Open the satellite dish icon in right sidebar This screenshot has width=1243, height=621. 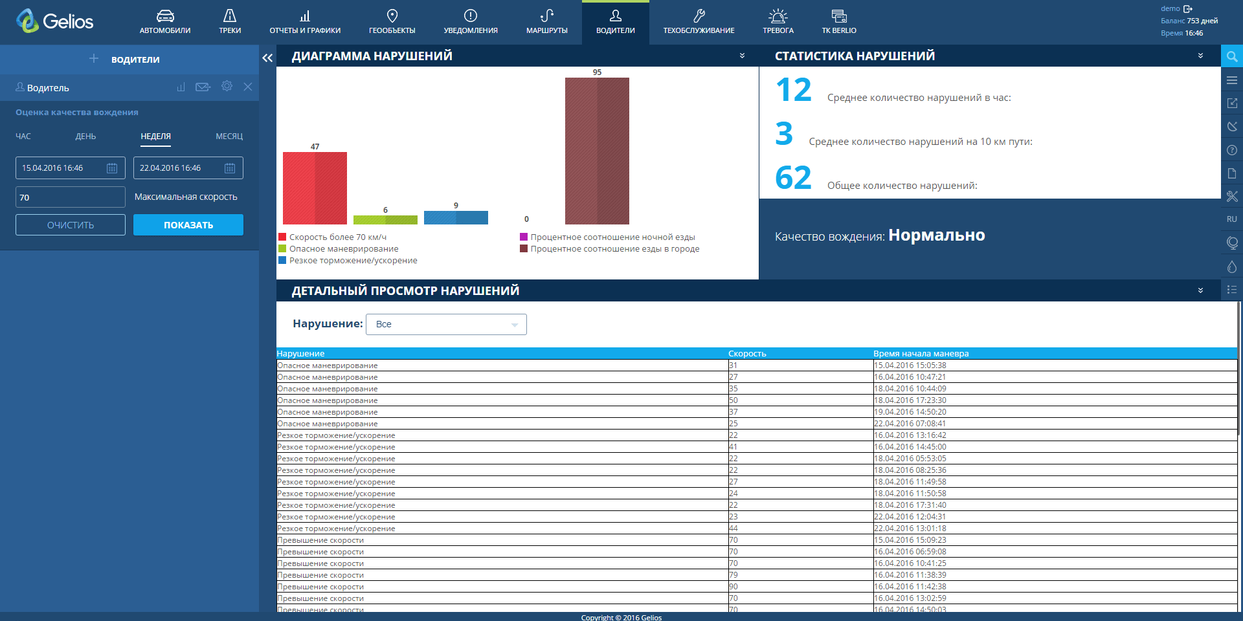click(1231, 127)
